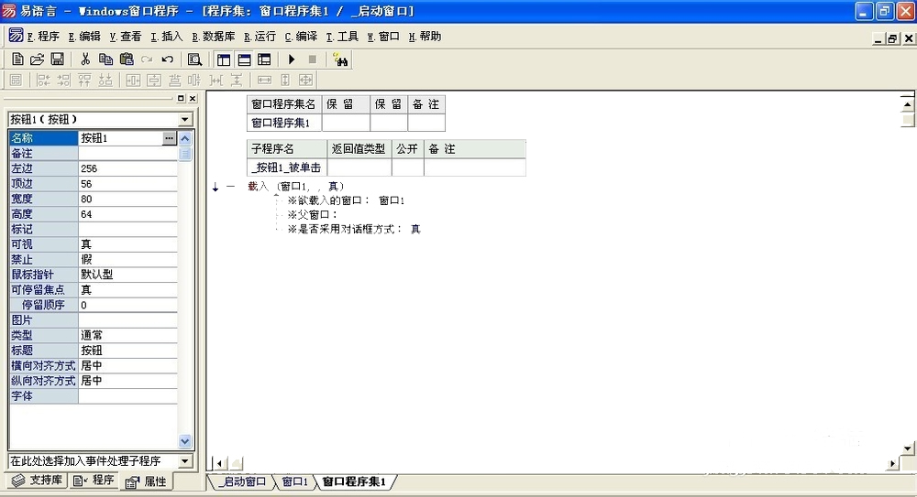Image resolution: width=917 pixels, height=497 pixels.
Task: Open the 按钮1 component selector dropdown
Action: (185, 120)
